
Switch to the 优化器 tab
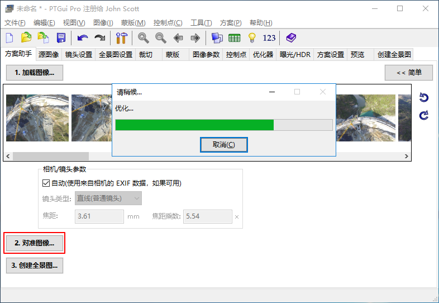pyautogui.click(x=263, y=55)
